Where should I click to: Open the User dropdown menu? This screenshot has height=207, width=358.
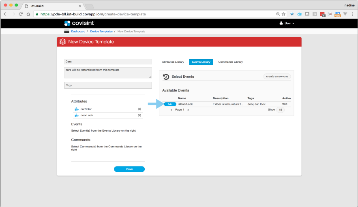pyautogui.click(x=287, y=23)
